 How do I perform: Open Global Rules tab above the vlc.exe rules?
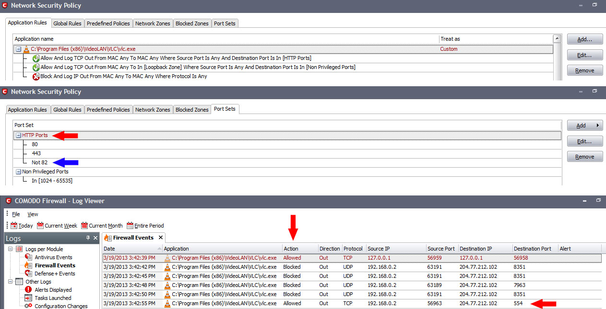click(67, 23)
